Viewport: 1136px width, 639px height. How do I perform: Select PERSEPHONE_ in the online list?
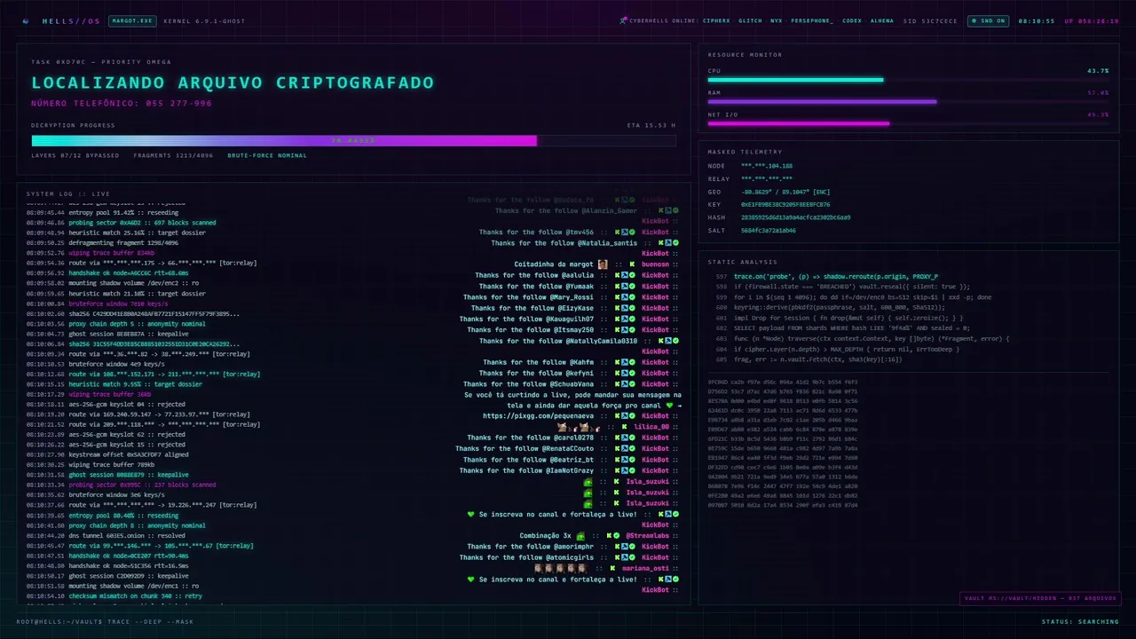[812, 20]
